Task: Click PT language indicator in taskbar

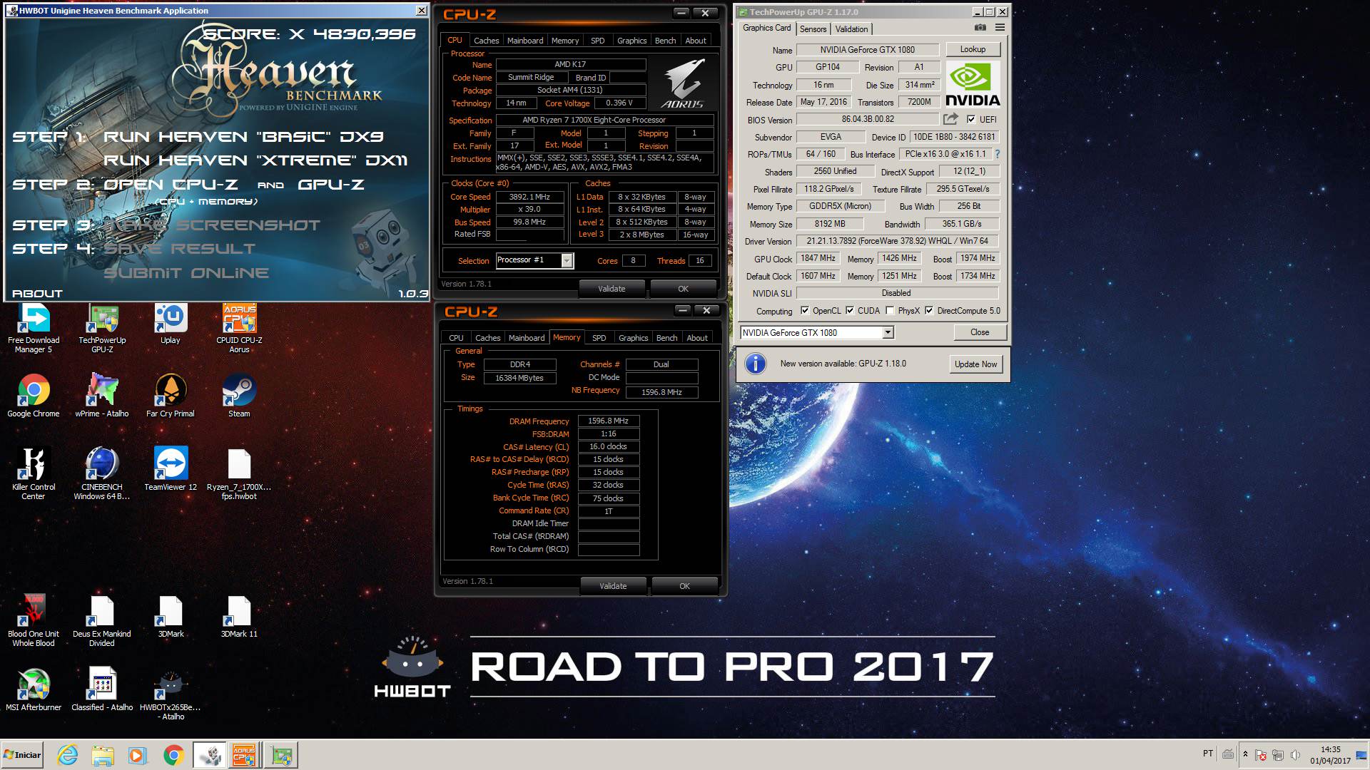Action: pos(1207,753)
